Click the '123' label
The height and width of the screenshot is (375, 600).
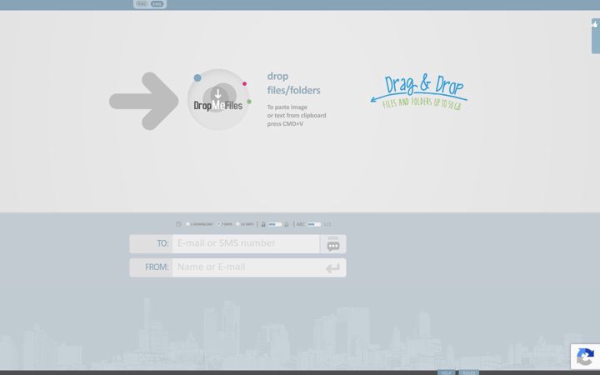pyautogui.click(x=327, y=224)
